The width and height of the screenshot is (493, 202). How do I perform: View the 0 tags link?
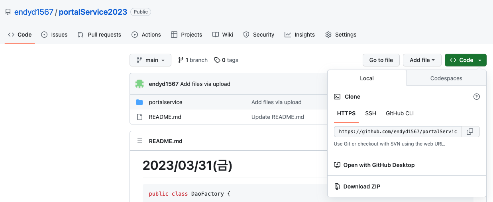226,60
